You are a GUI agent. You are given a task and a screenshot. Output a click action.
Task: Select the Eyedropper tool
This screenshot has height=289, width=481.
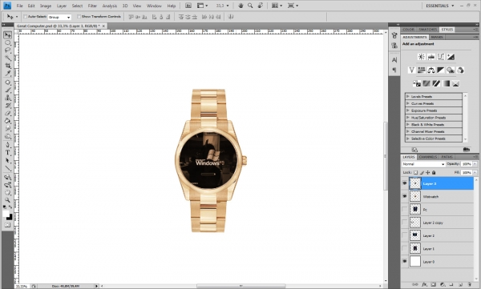tap(8, 73)
